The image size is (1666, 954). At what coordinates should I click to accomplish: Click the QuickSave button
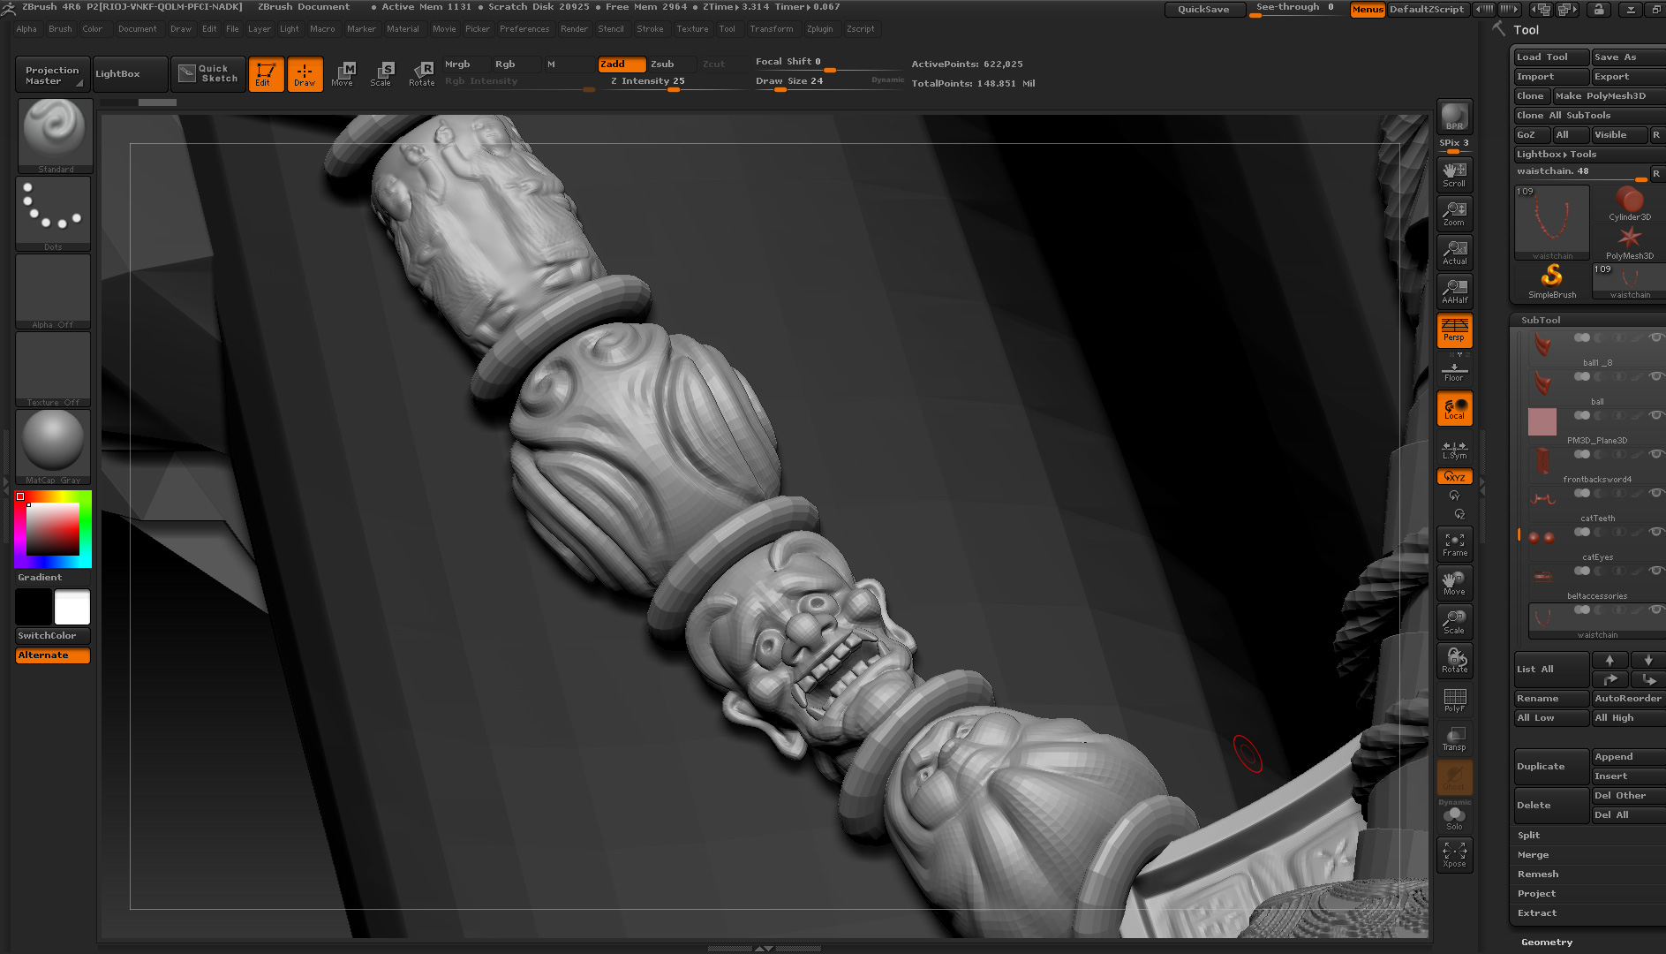[x=1204, y=9]
